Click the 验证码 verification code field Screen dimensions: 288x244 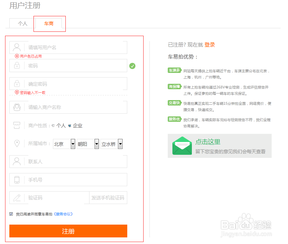pos(49,198)
